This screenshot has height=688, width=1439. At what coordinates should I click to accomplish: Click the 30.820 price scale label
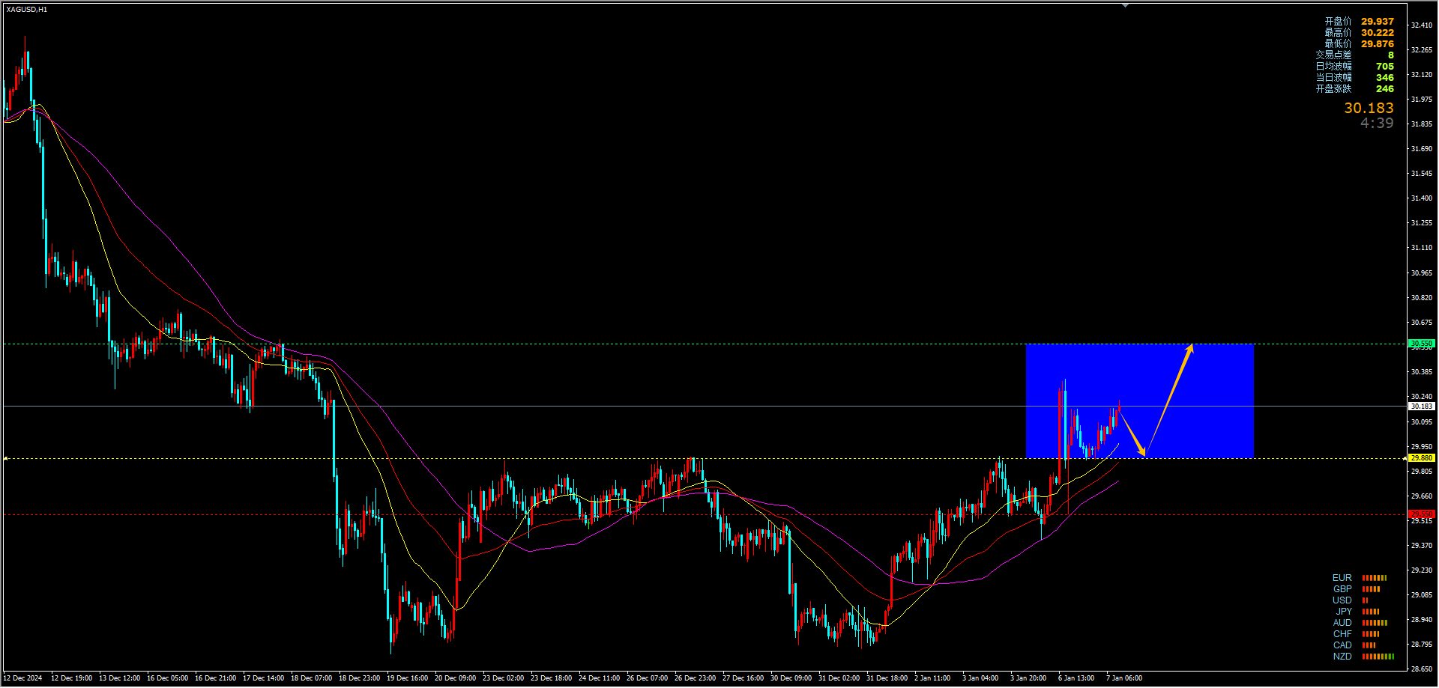pyautogui.click(x=1421, y=298)
